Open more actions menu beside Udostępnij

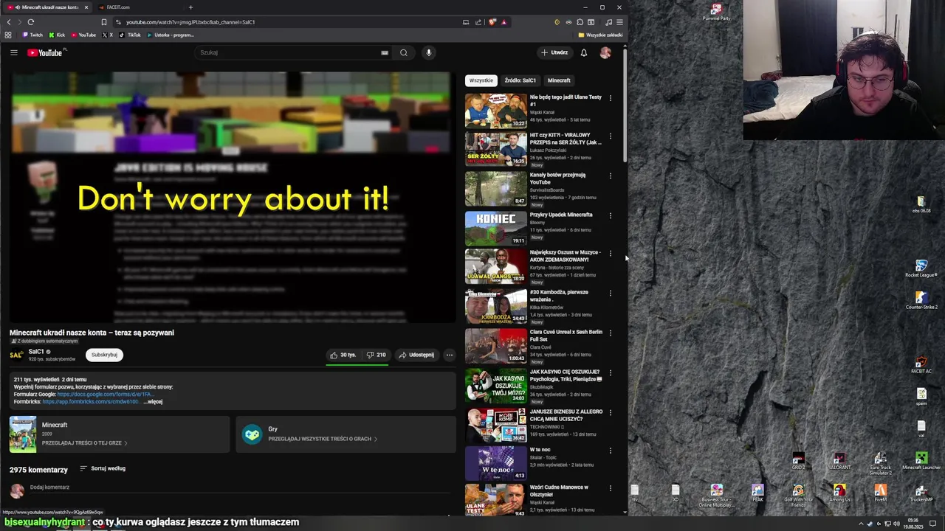pyautogui.click(x=449, y=355)
